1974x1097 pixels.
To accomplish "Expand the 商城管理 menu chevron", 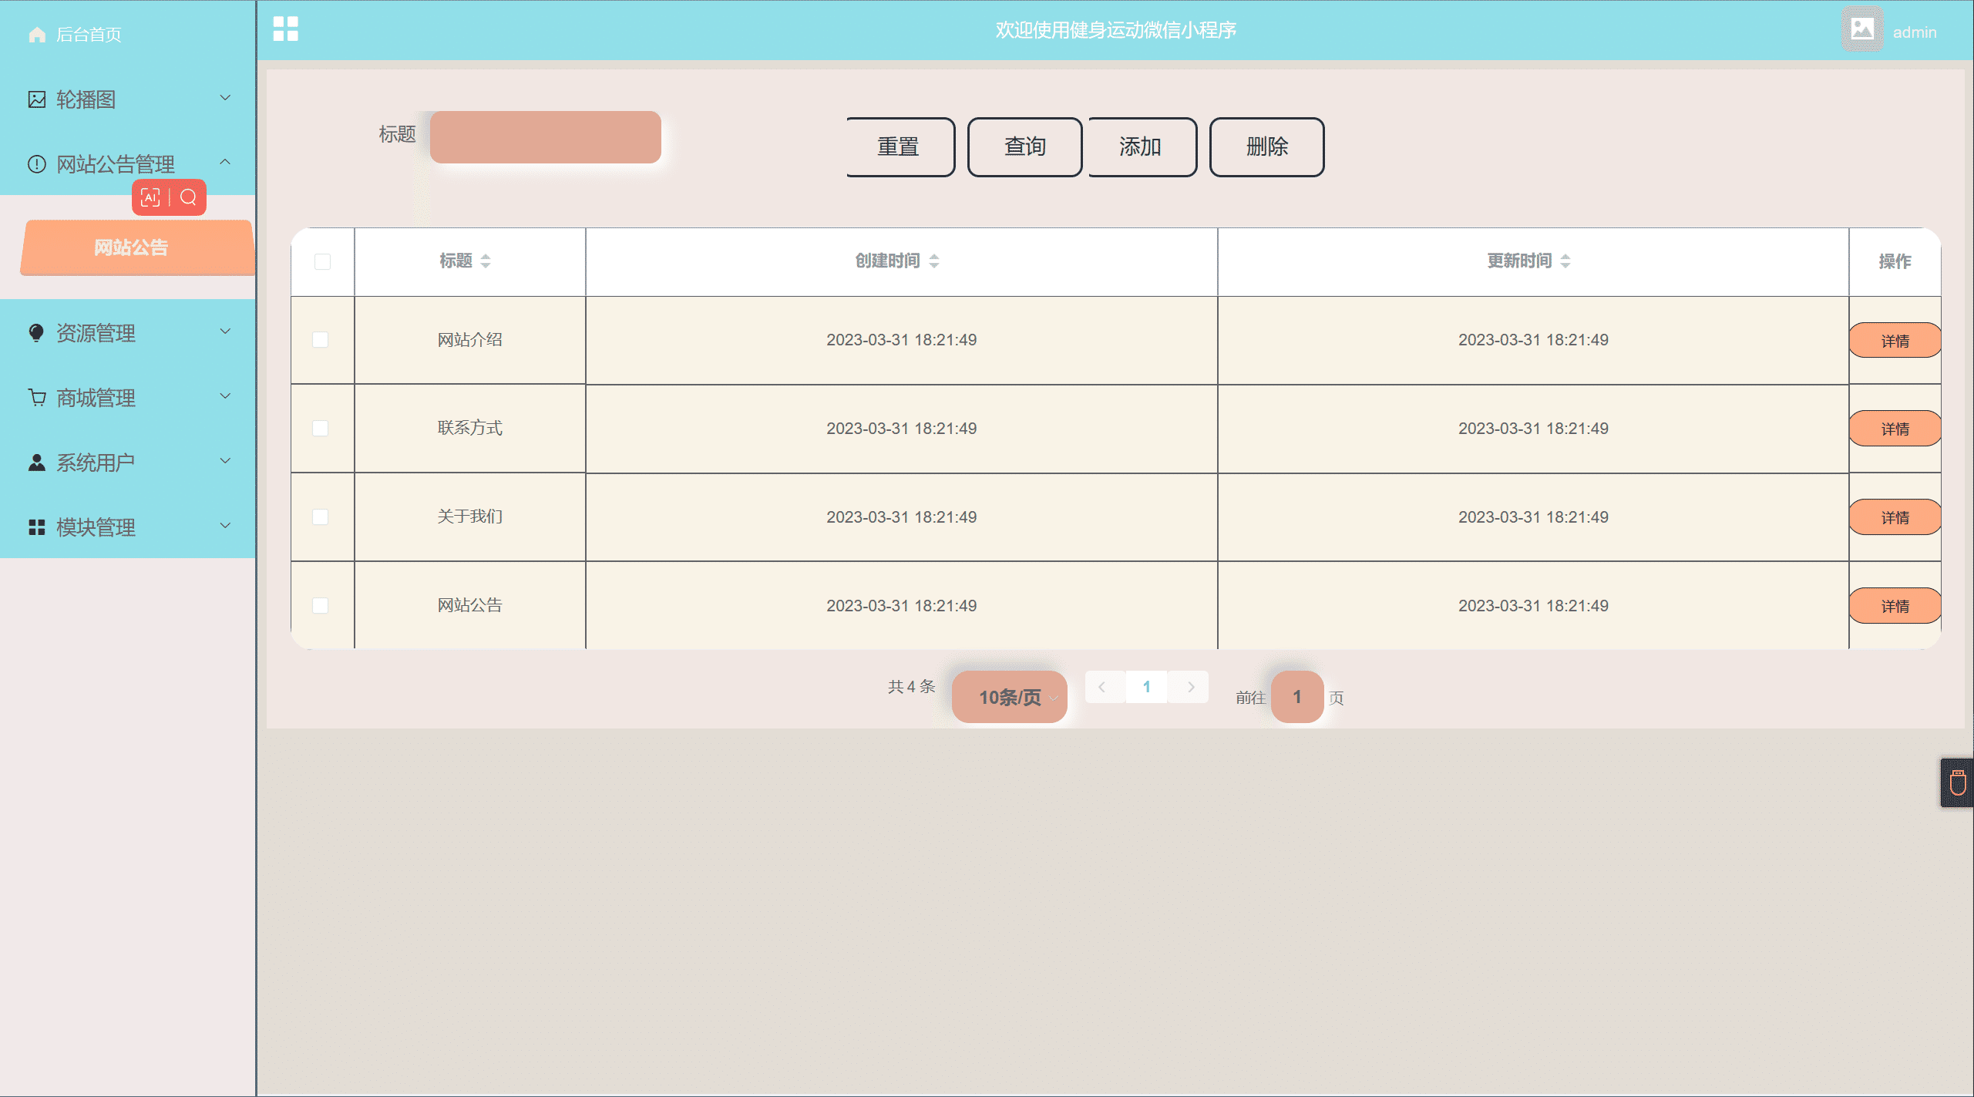I will tap(225, 396).
